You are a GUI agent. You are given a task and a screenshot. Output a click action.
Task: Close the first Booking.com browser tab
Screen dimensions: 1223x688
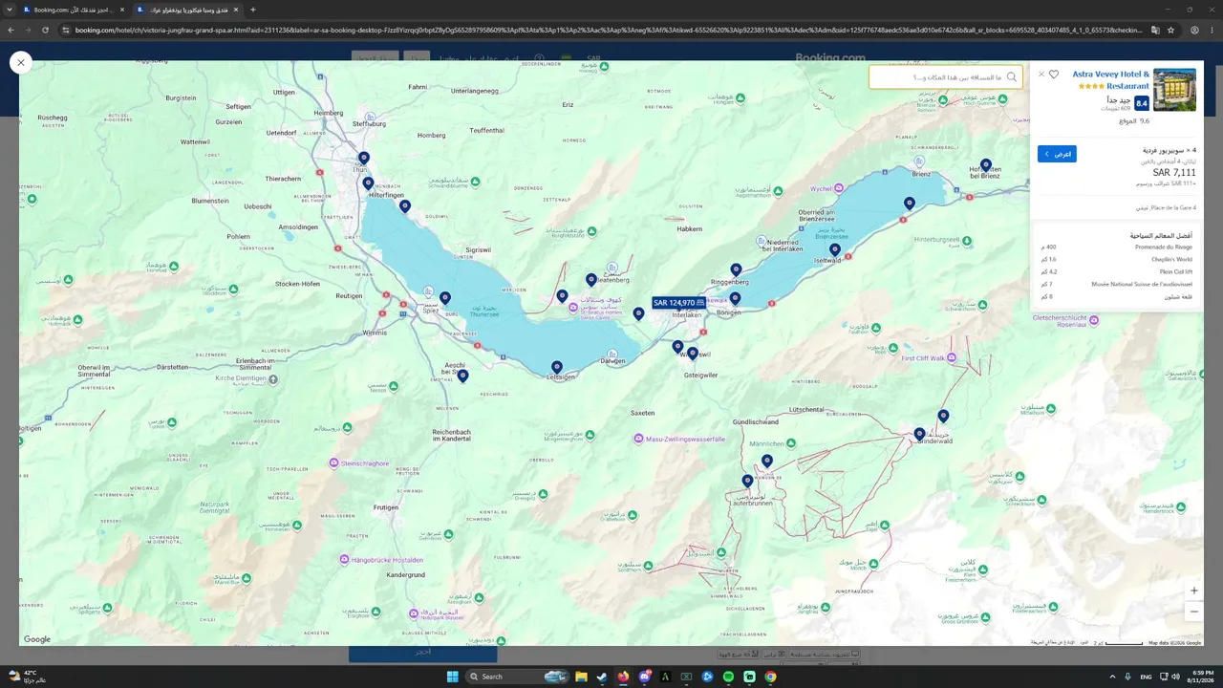[x=124, y=10]
